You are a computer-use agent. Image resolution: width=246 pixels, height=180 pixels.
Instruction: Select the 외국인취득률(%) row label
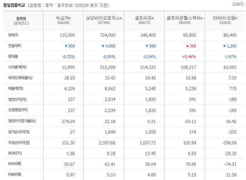click(x=20, y=78)
